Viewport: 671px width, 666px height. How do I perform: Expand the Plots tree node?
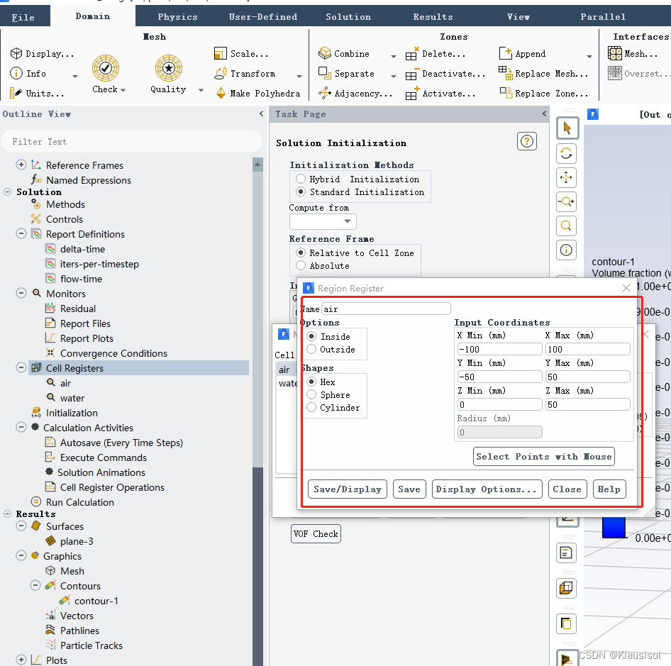click(21, 660)
